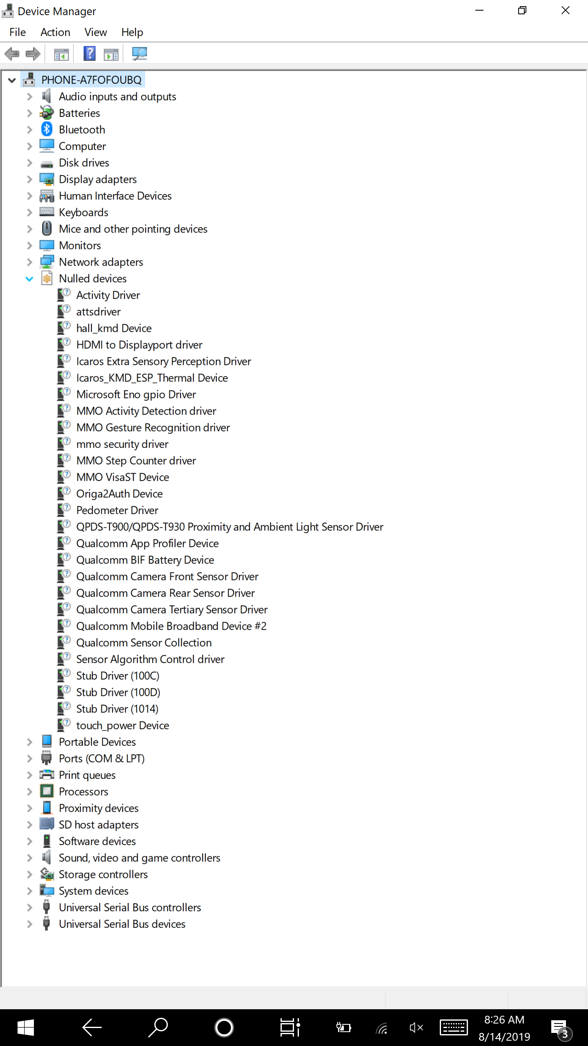
Task: Click the Scan for hardware changes icon
Action: (139, 54)
